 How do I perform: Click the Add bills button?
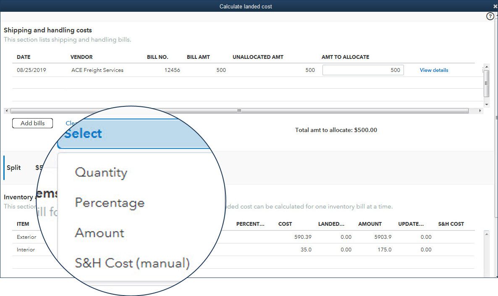[32, 123]
